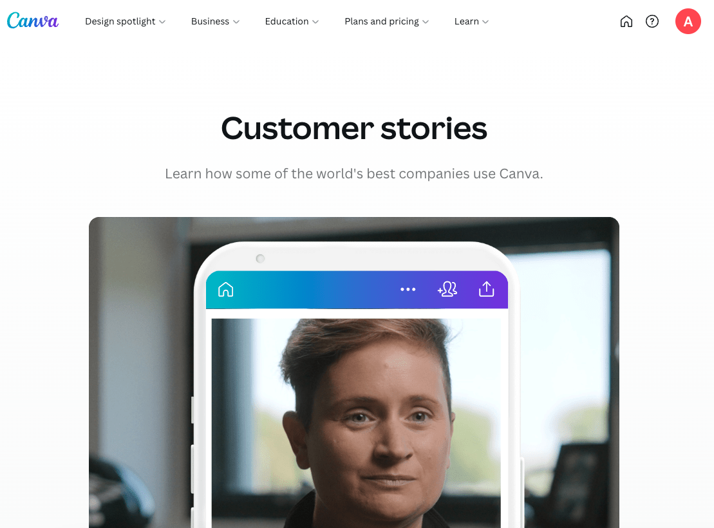Click the Education menu label
The image size is (714, 528).
[x=287, y=21]
